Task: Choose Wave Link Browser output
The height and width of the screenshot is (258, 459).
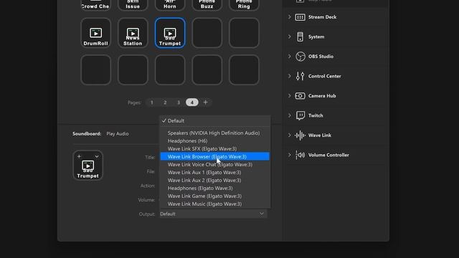Action: click(215, 157)
